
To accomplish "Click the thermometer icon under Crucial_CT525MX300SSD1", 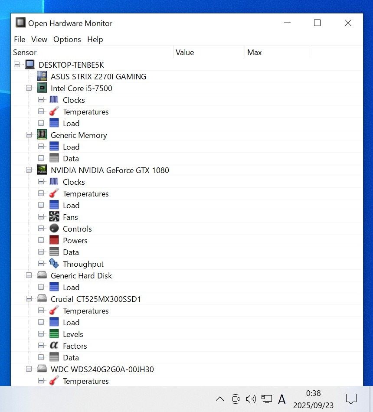I will 54,311.
